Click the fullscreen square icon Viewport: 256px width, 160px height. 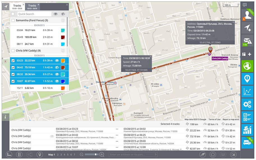click(x=233, y=154)
